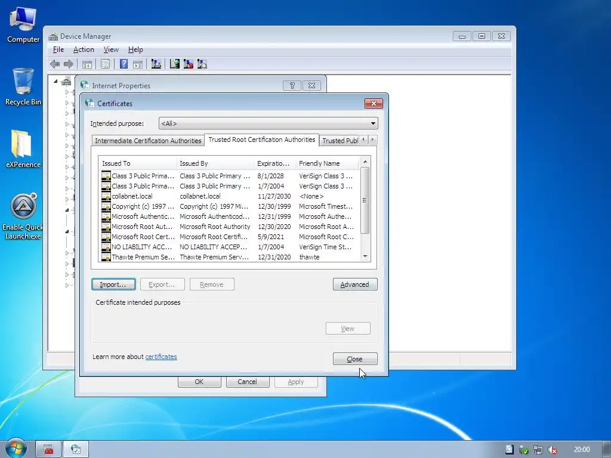
Task: Open the View menu in Device Manager
Action: pyautogui.click(x=111, y=49)
